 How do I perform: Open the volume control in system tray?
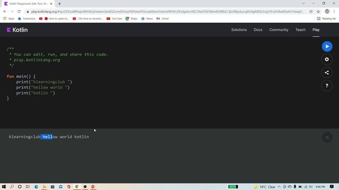click(311, 187)
